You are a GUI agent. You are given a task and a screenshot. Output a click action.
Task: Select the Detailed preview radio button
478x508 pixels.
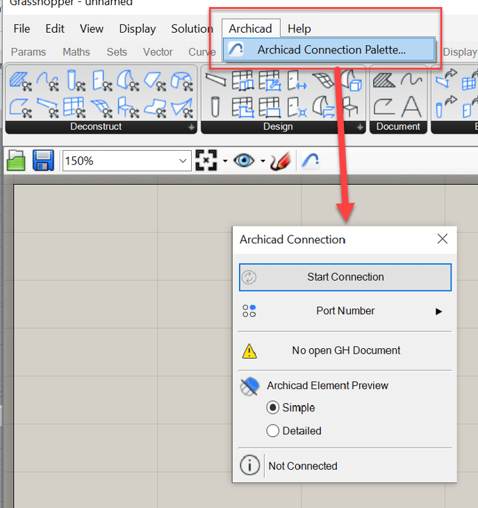click(272, 431)
